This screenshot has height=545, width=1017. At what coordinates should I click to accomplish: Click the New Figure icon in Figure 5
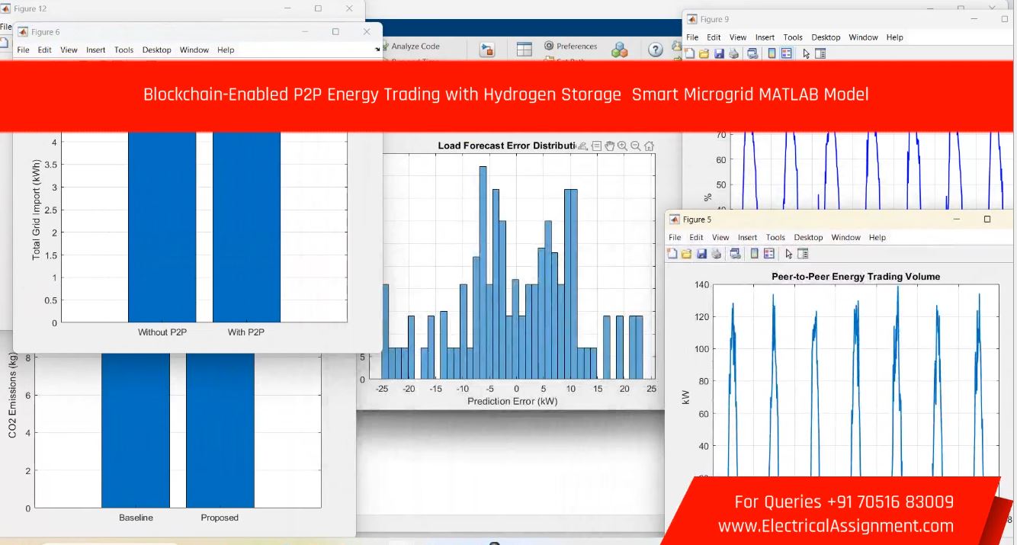coord(672,254)
